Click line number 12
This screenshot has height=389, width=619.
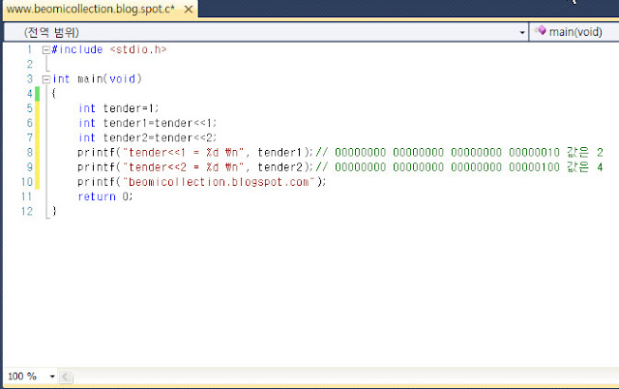[27, 212]
